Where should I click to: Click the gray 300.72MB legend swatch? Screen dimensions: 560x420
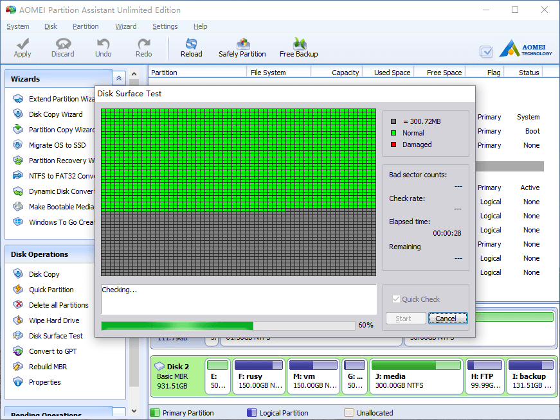coord(393,121)
